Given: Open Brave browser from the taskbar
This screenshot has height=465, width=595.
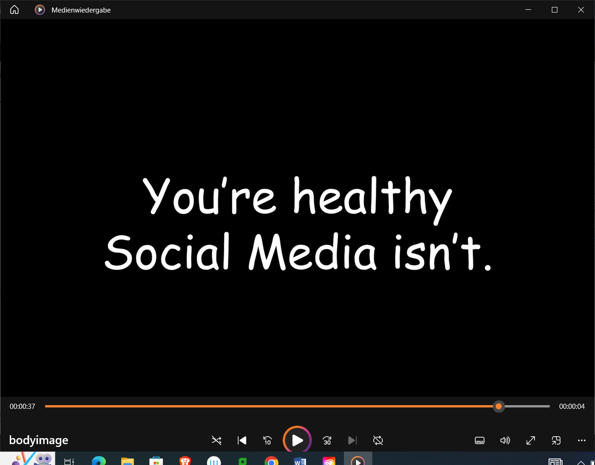Looking at the screenshot, I should (185, 461).
